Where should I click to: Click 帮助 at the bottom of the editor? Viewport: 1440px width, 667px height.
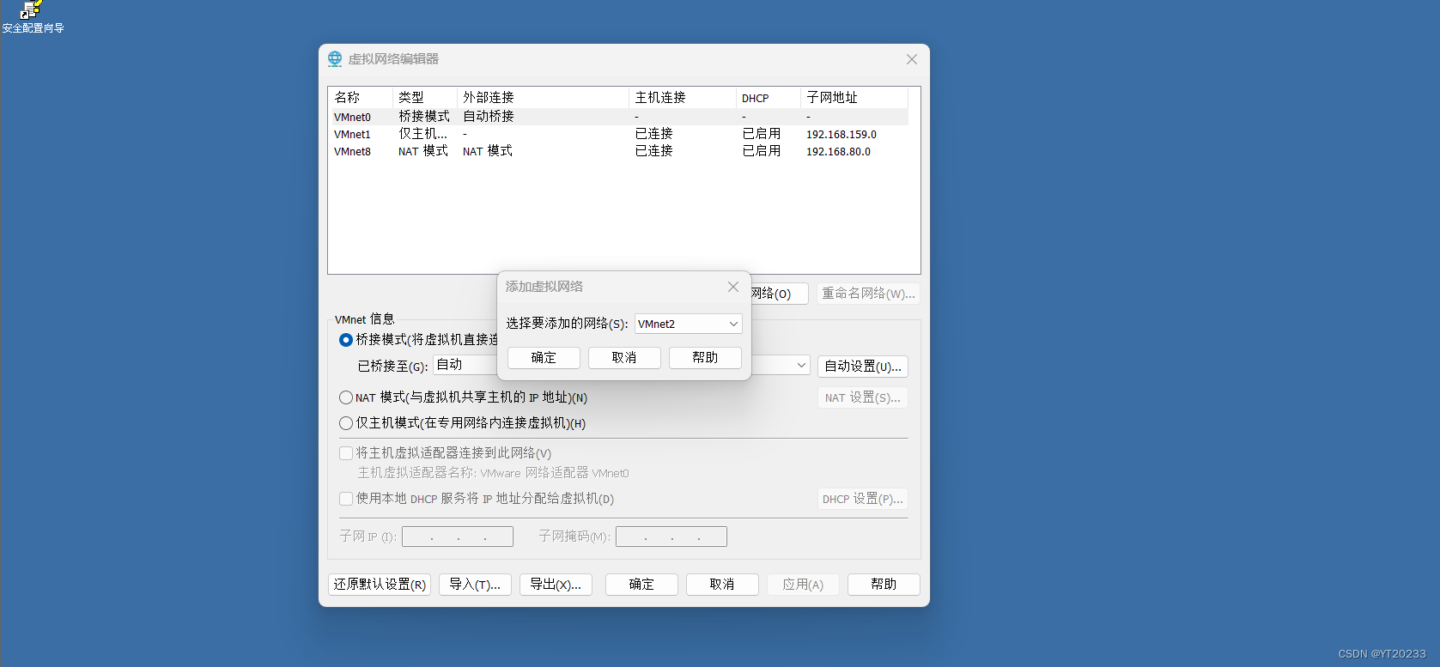(x=884, y=585)
